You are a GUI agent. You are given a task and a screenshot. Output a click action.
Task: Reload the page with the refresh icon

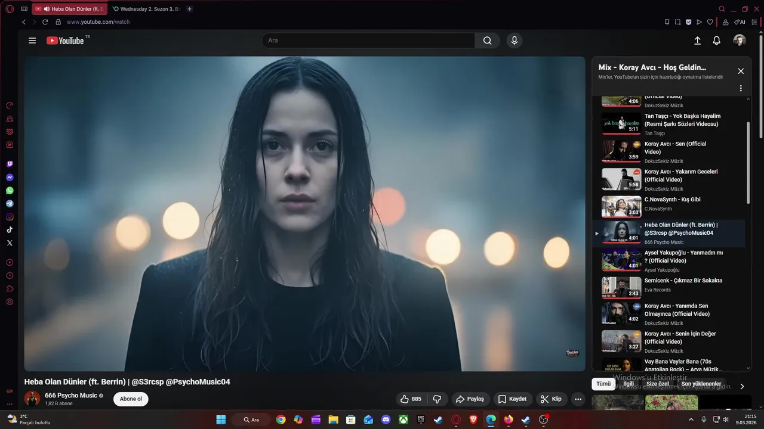tap(45, 22)
